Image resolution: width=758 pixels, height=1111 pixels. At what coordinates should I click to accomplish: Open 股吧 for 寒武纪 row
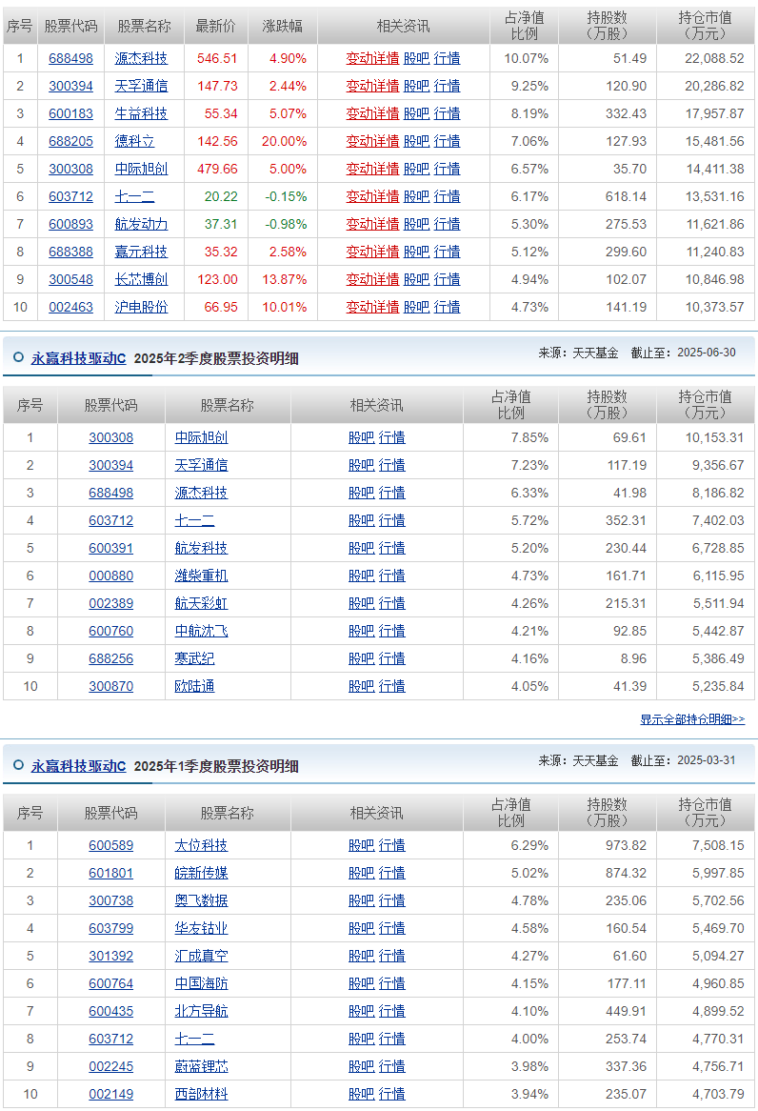point(361,659)
